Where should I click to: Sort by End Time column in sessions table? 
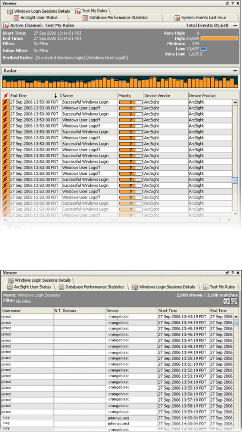click(221, 311)
